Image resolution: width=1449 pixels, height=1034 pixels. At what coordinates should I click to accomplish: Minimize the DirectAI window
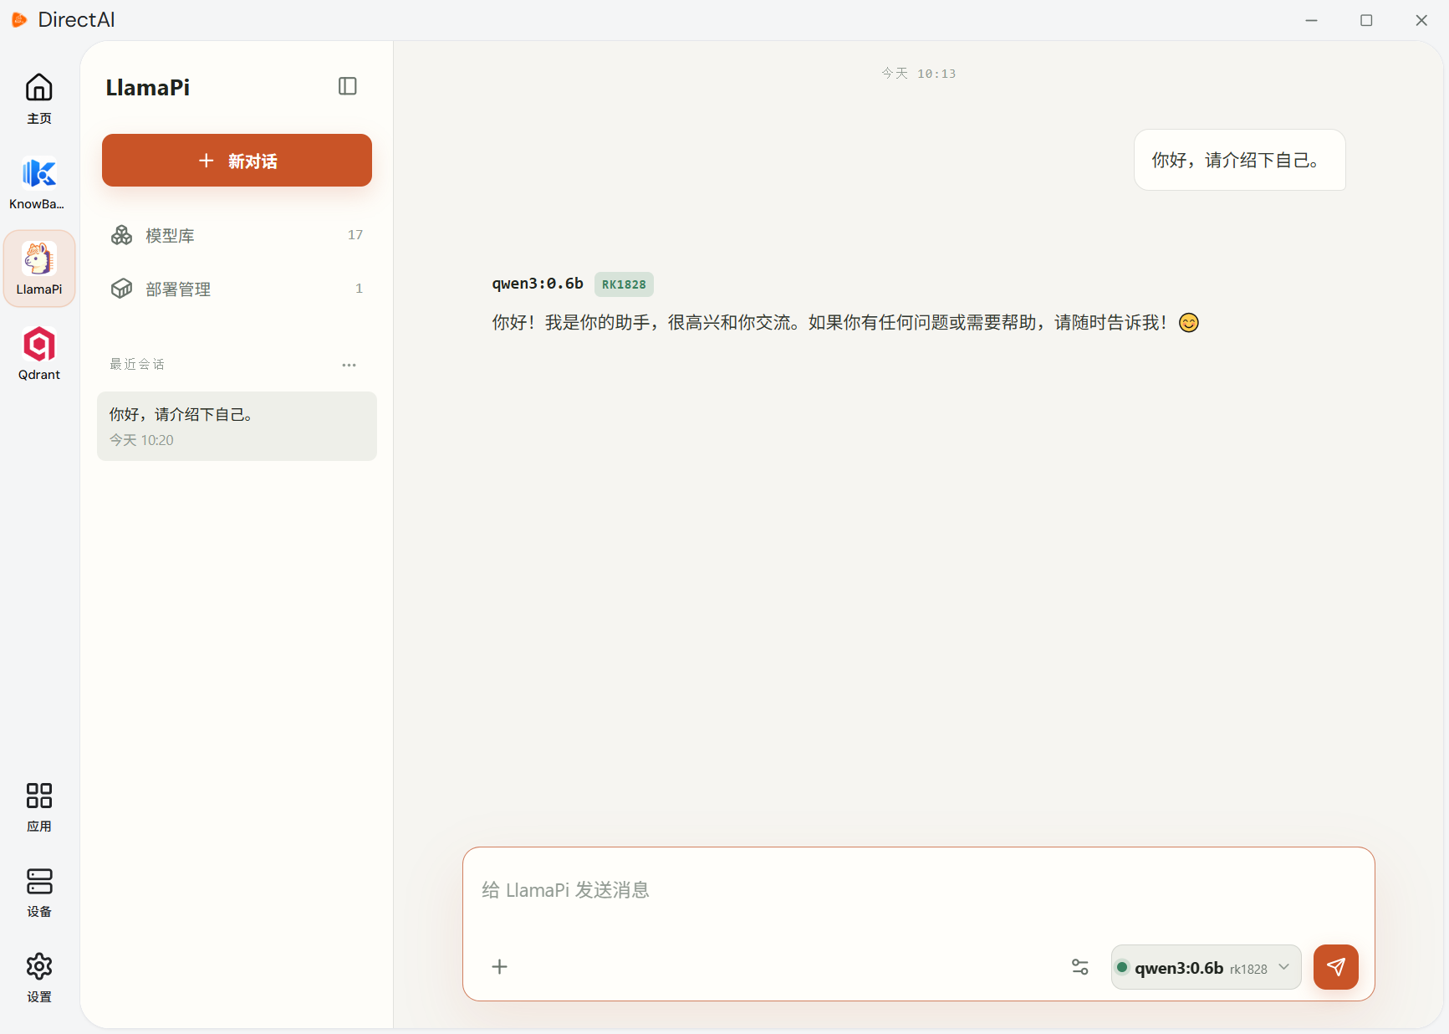point(1311,20)
